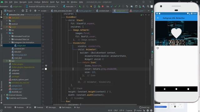Open the Terminal tool window
The height and width of the screenshot is (112, 200).
click(39, 107)
